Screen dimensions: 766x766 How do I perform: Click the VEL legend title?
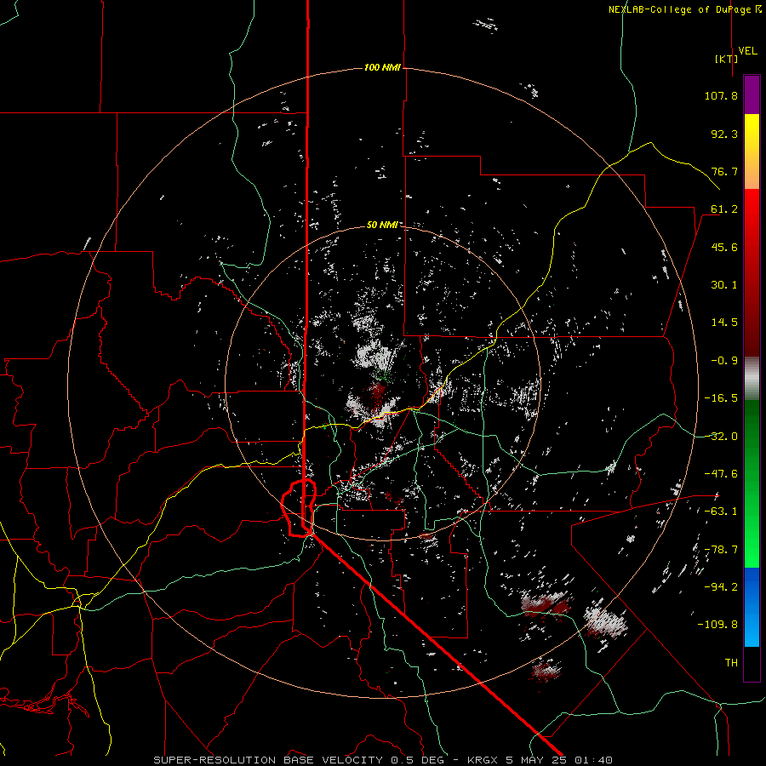point(747,51)
